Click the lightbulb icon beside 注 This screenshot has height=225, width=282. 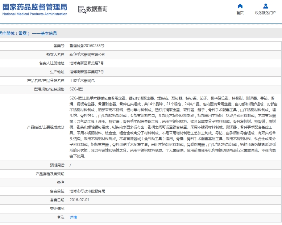[59, 217]
